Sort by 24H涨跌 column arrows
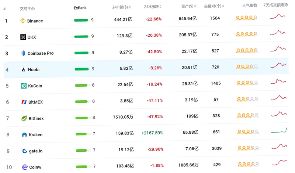Screen dimensions: 295x173 160,7
